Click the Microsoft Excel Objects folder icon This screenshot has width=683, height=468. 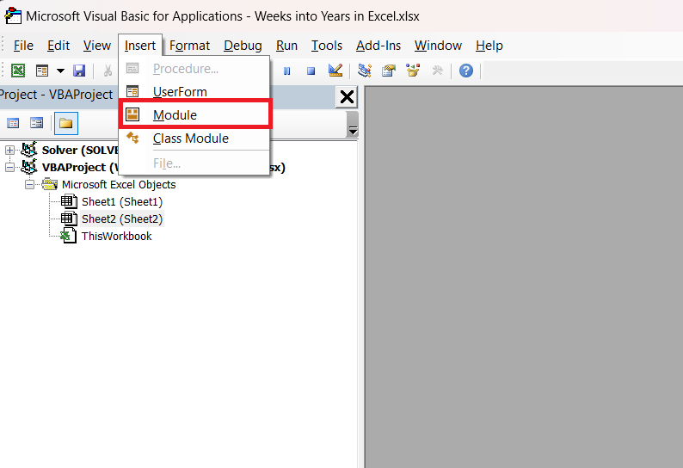pos(50,184)
